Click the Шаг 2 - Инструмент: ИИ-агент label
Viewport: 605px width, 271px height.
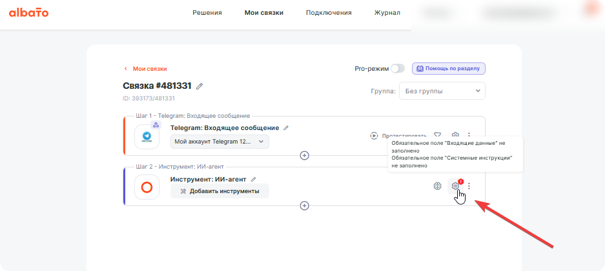pyautogui.click(x=179, y=167)
